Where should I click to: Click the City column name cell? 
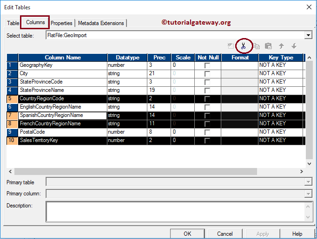(63, 74)
